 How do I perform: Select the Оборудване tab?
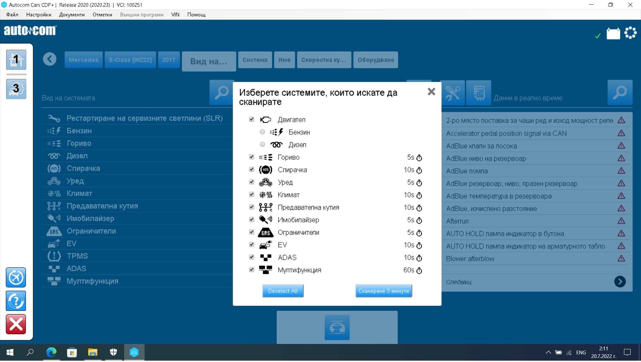pos(376,60)
